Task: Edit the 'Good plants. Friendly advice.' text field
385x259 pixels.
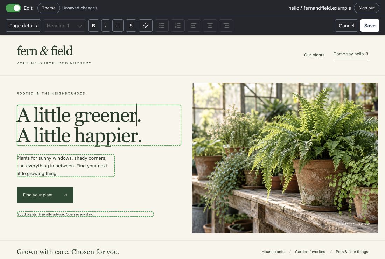Action: pyautogui.click(x=85, y=214)
